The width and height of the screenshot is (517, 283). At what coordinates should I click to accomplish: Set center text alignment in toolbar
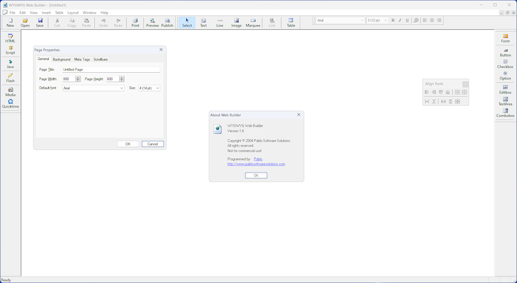point(432,20)
